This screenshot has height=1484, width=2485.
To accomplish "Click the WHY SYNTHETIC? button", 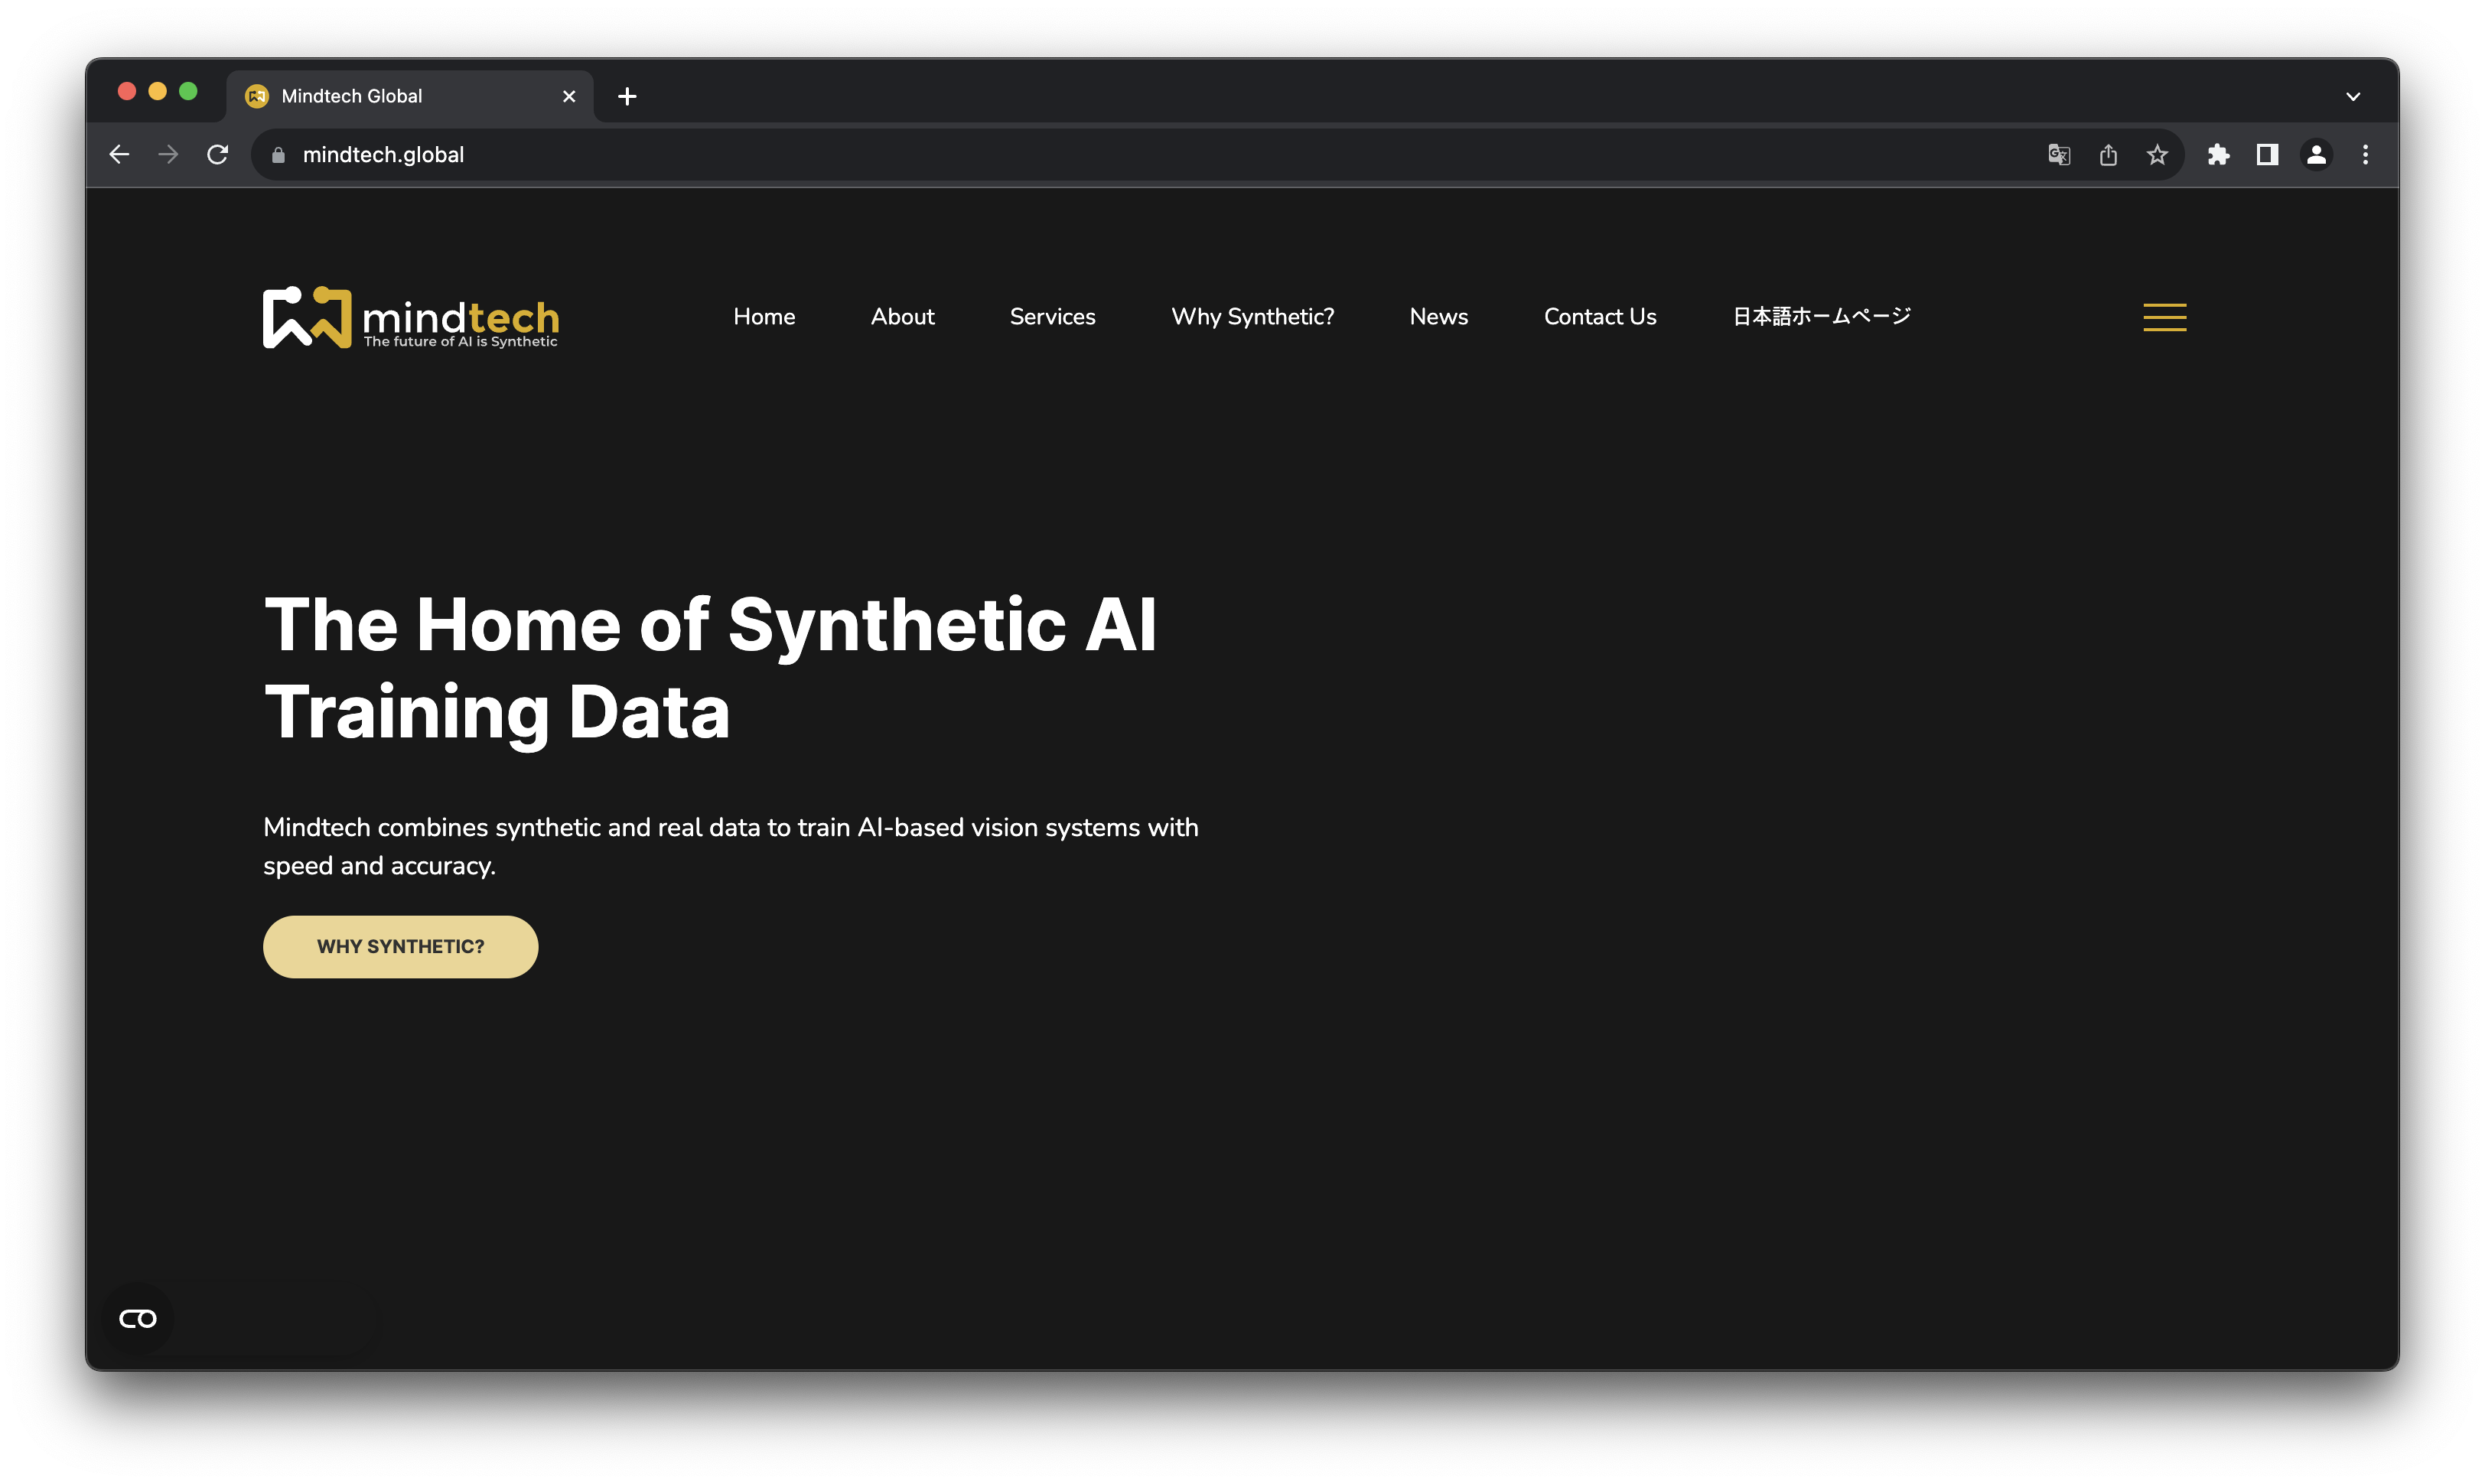I will (x=400, y=946).
